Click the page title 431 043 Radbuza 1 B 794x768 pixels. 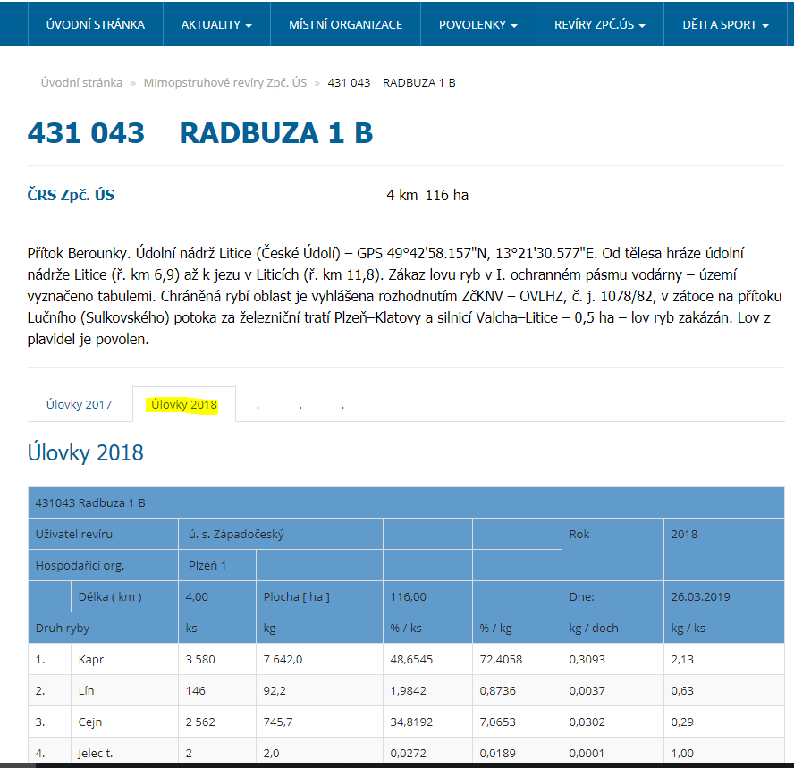[x=200, y=133]
